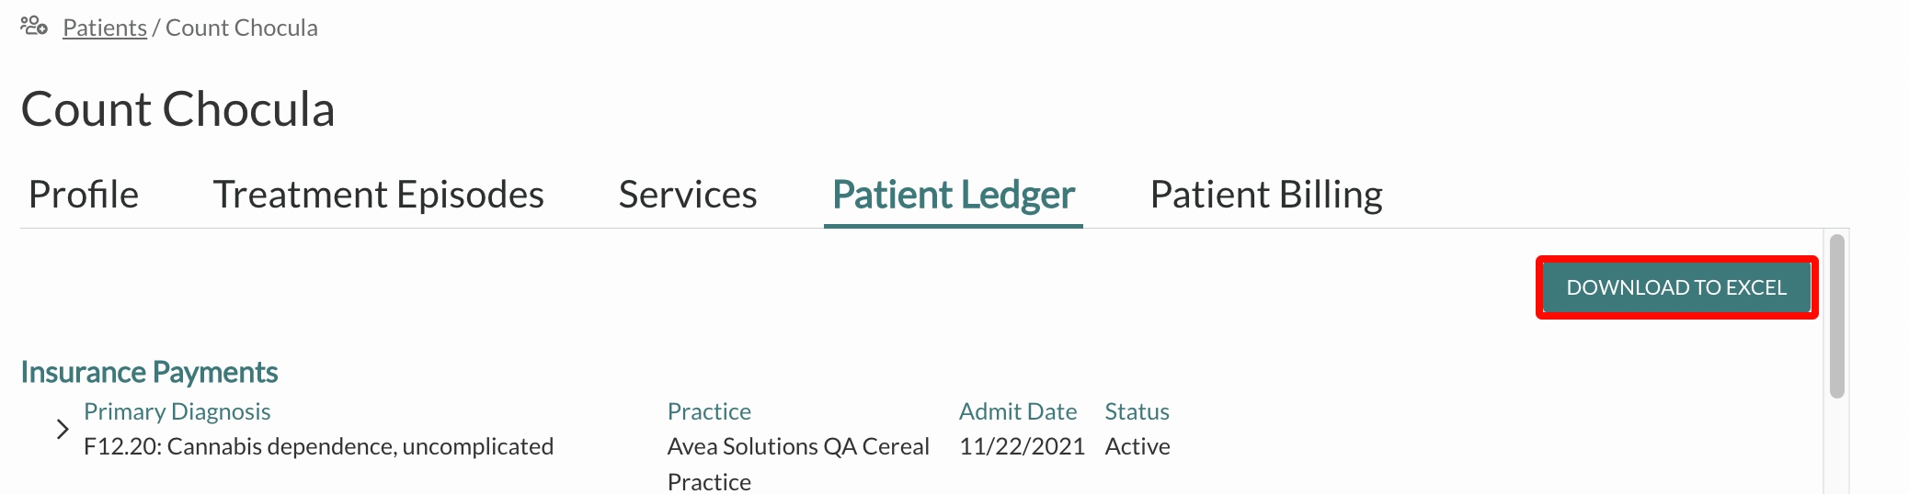Click the Download to Excel button
This screenshot has height=494, width=1909.
coord(1676,287)
